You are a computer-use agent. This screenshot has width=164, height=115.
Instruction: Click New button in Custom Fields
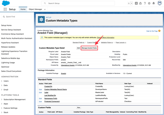(x=79, y=107)
